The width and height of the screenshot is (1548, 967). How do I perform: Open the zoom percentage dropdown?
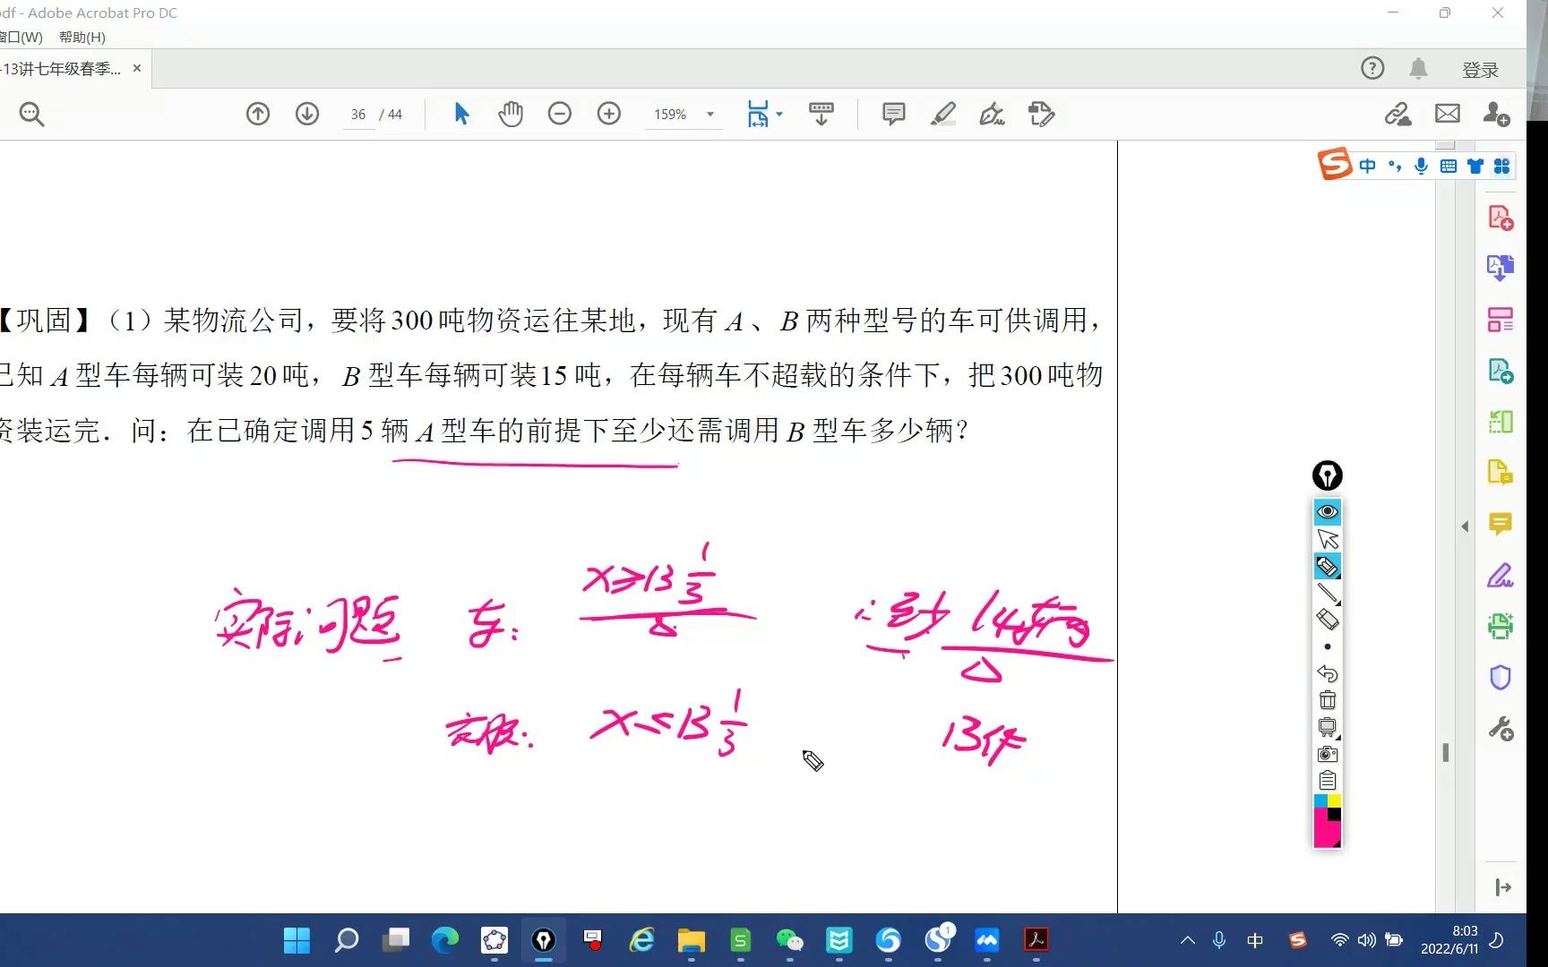[709, 114]
